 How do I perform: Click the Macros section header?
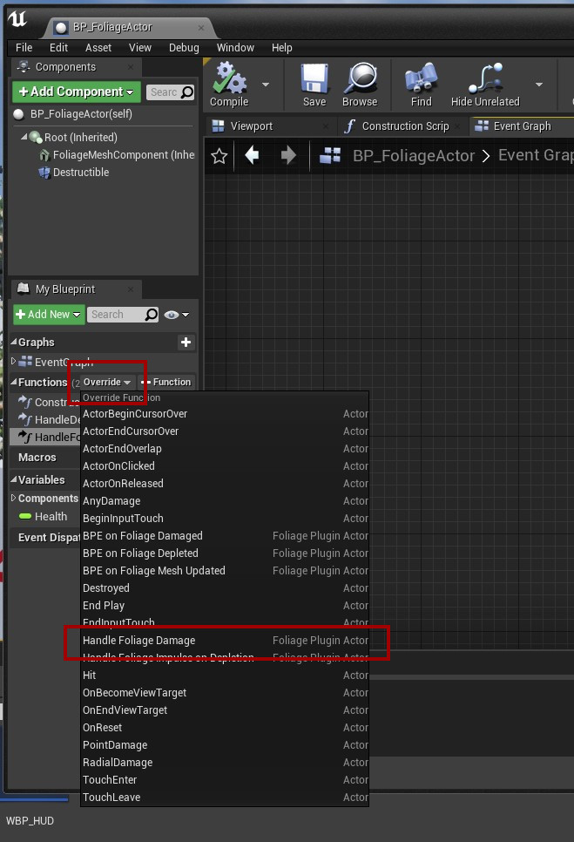click(37, 458)
